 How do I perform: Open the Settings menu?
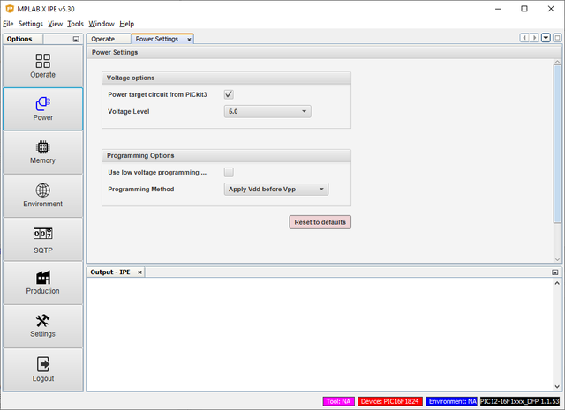coord(31,24)
